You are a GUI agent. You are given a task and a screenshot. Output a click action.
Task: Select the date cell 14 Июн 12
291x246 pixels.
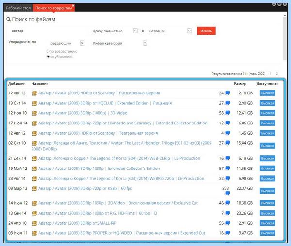coord(18,203)
